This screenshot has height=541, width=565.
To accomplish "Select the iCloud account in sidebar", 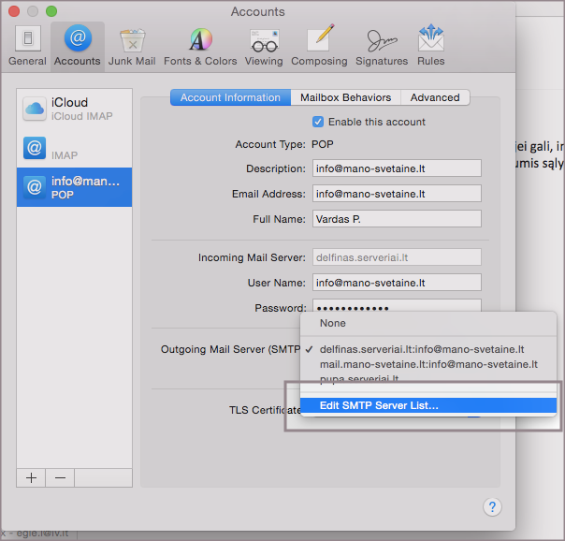I will tap(74, 109).
